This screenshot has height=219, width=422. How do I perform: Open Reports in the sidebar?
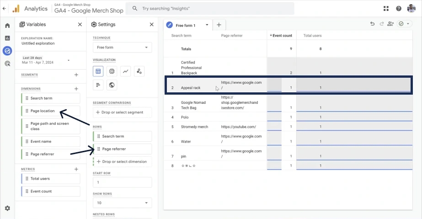point(7,38)
